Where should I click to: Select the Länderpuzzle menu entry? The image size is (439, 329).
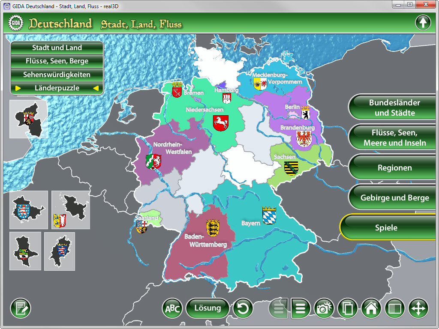57,88
